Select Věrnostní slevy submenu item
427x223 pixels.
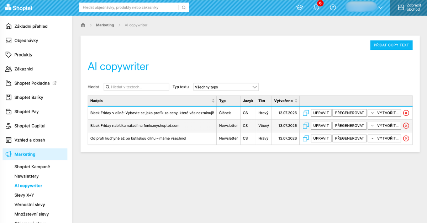click(x=30, y=205)
